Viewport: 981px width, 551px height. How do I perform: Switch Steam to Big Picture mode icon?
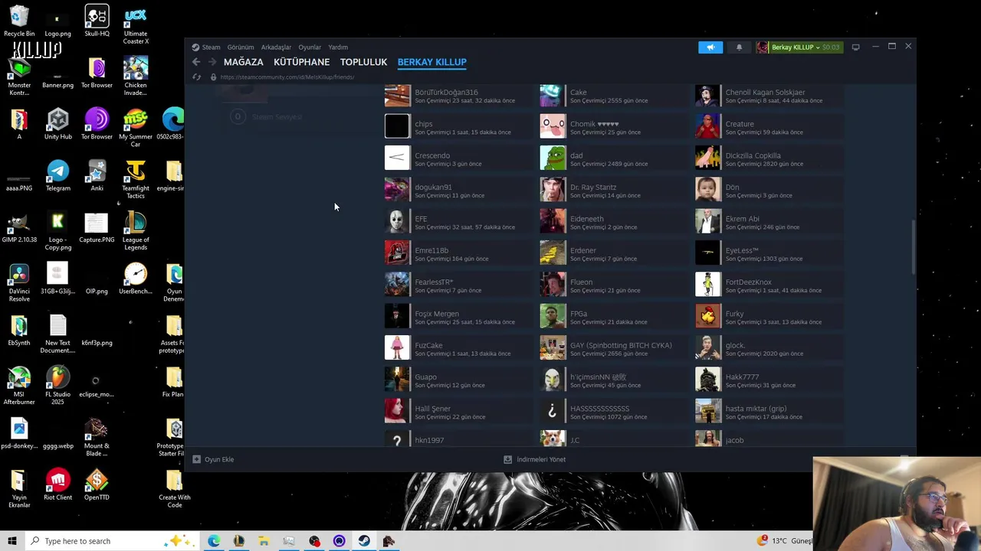tap(855, 47)
